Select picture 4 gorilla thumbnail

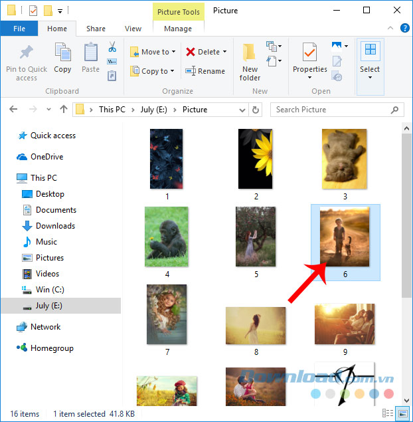pyautogui.click(x=167, y=237)
